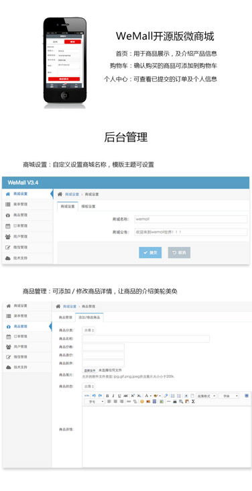Open 微信管理 in the WeMall V3.4 sidebar
252x491 pixels.
point(27,247)
